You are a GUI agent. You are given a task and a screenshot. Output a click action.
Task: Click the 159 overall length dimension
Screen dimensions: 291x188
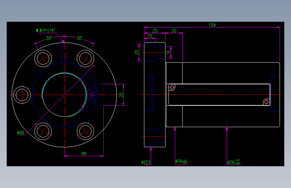click(x=212, y=25)
